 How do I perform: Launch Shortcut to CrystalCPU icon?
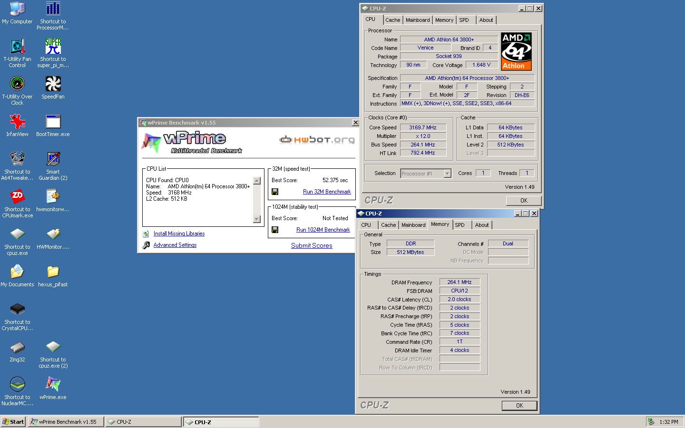(17, 309)
